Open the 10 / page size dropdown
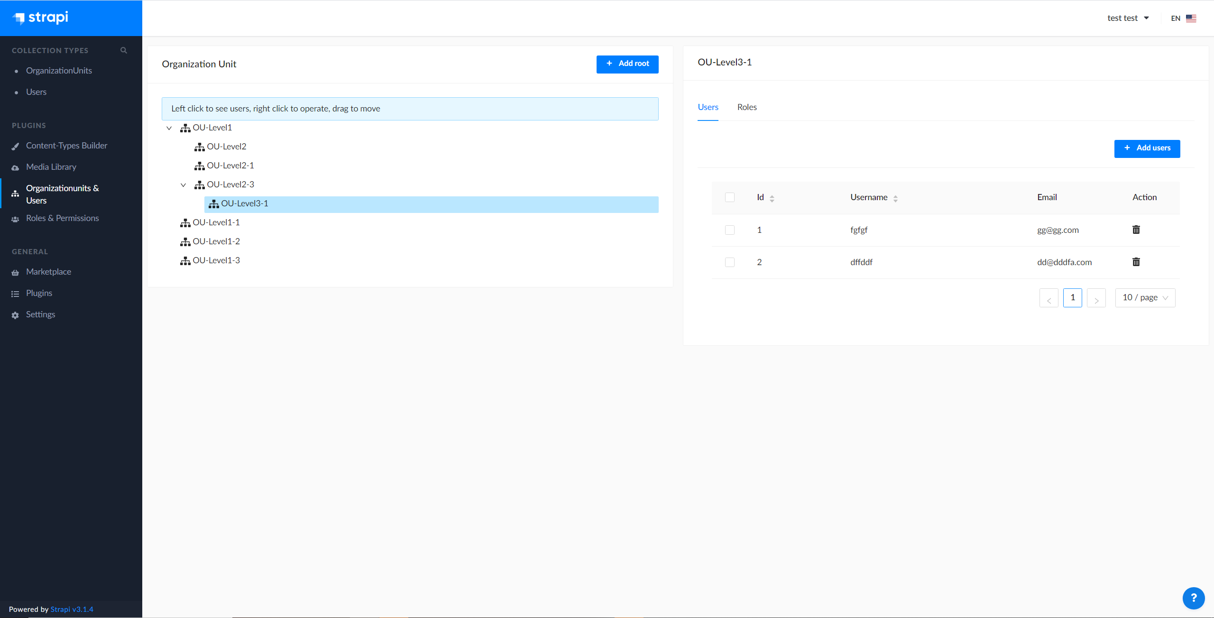This screenshot has height=618, width=1214. (1145, 298)
